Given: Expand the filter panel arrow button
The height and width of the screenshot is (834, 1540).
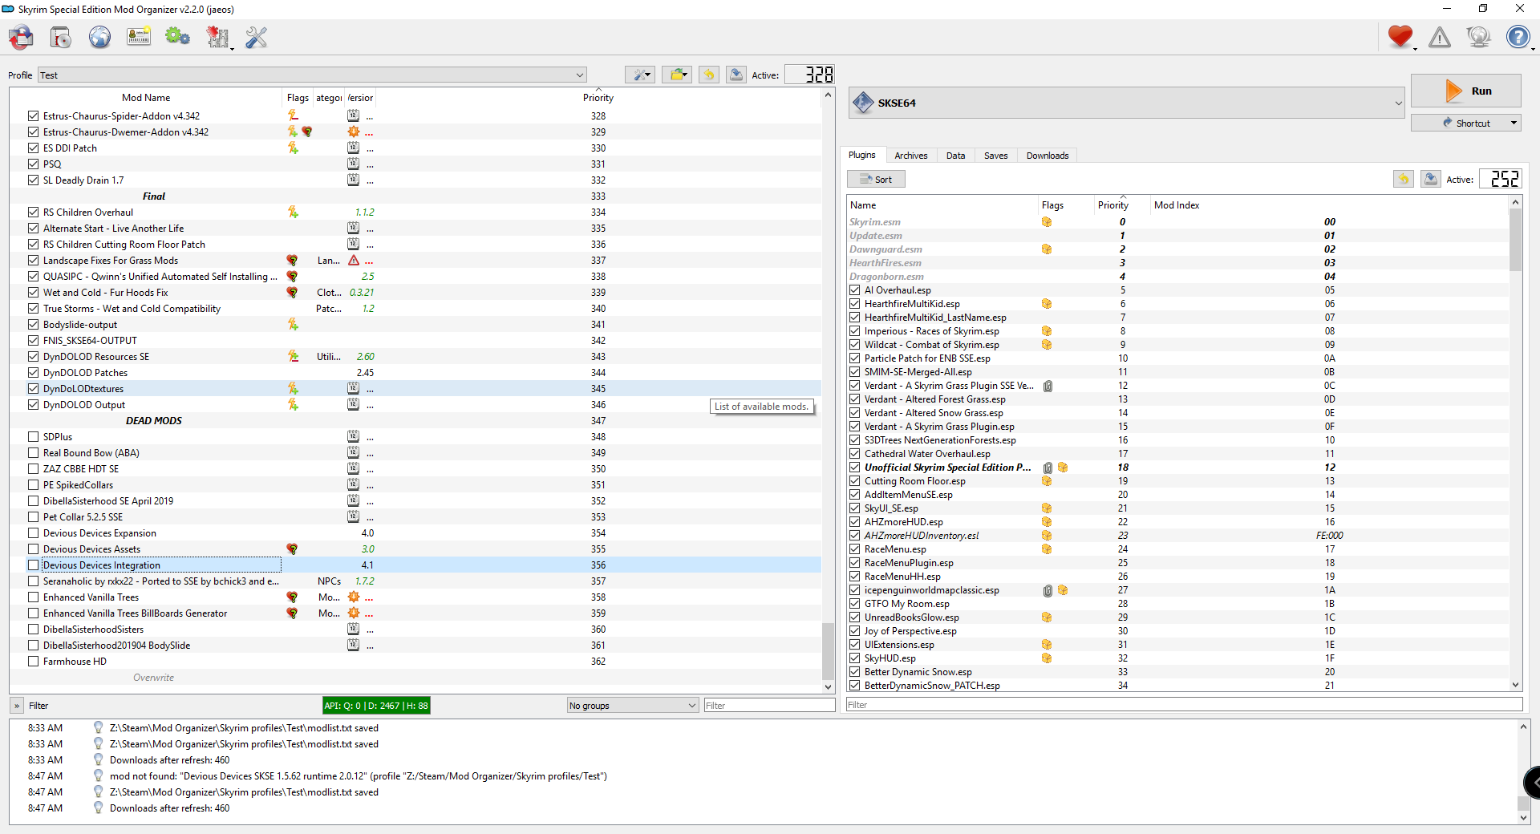Looking at the screenshot, I should [x=17, y=706].
